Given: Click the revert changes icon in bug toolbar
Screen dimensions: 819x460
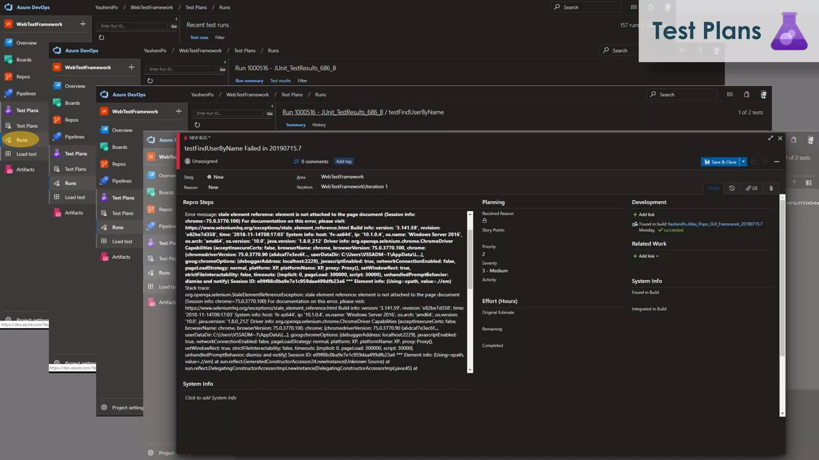Looking at the screenshot, I should [765, 162].
